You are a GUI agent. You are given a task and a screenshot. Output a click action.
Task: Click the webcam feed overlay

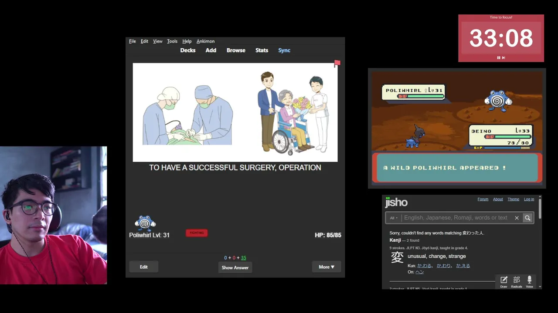53,215
